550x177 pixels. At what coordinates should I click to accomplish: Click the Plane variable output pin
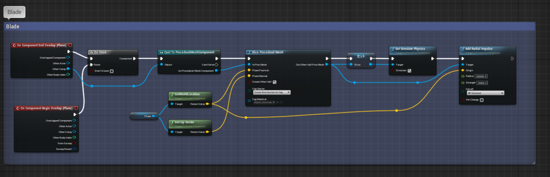pos(154,117)
